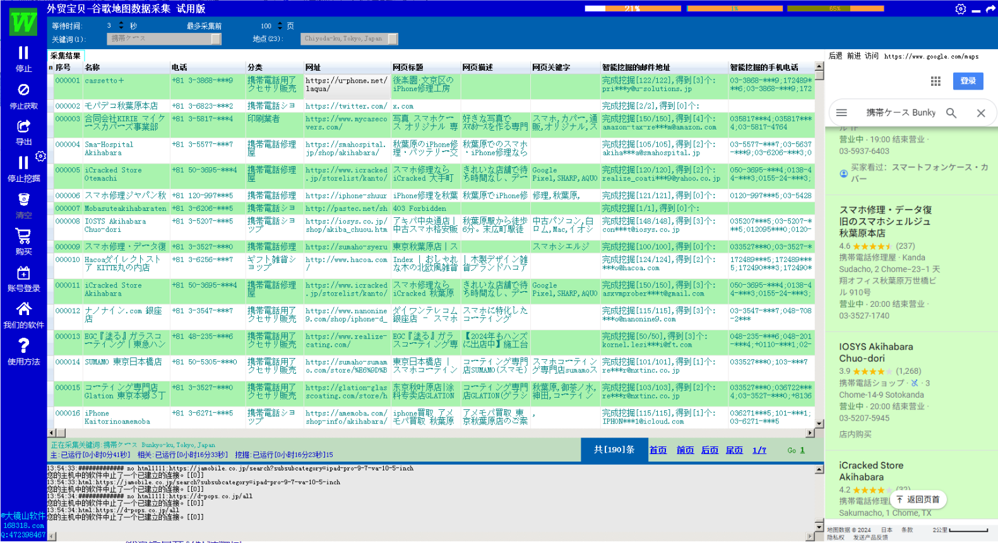
Task: Click the map search magnifier icon
Action: point(951,113)
